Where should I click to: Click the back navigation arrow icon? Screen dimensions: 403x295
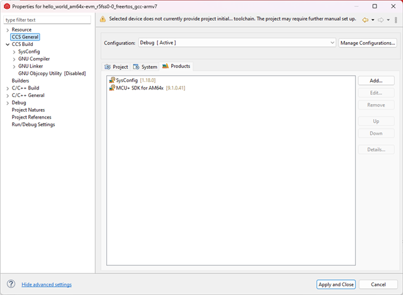(x=365, y=20)
